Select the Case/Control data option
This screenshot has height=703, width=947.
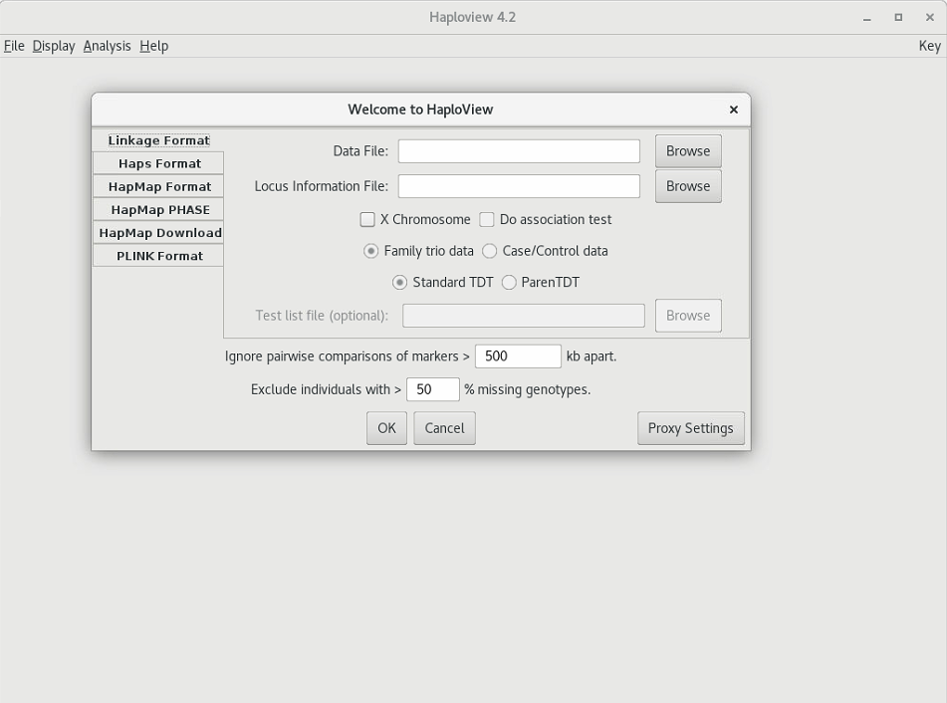click(489, 251)
